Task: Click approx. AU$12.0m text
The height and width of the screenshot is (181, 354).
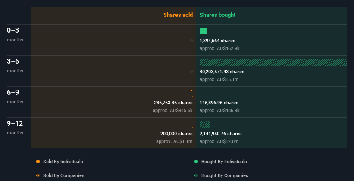Action: (x=219, y=141)
